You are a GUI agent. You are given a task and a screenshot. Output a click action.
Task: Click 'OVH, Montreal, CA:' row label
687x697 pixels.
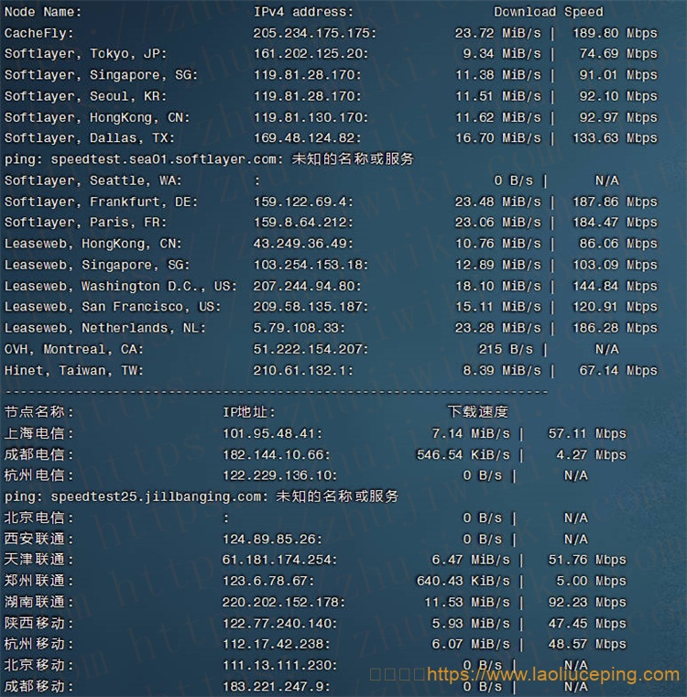click(74, 350)
